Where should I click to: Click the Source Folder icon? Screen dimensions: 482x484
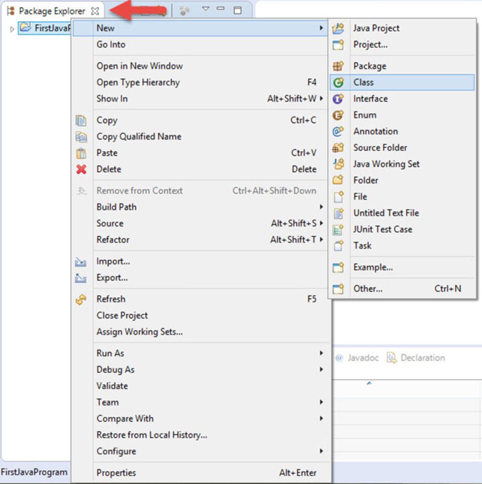[x=338, y=148]
